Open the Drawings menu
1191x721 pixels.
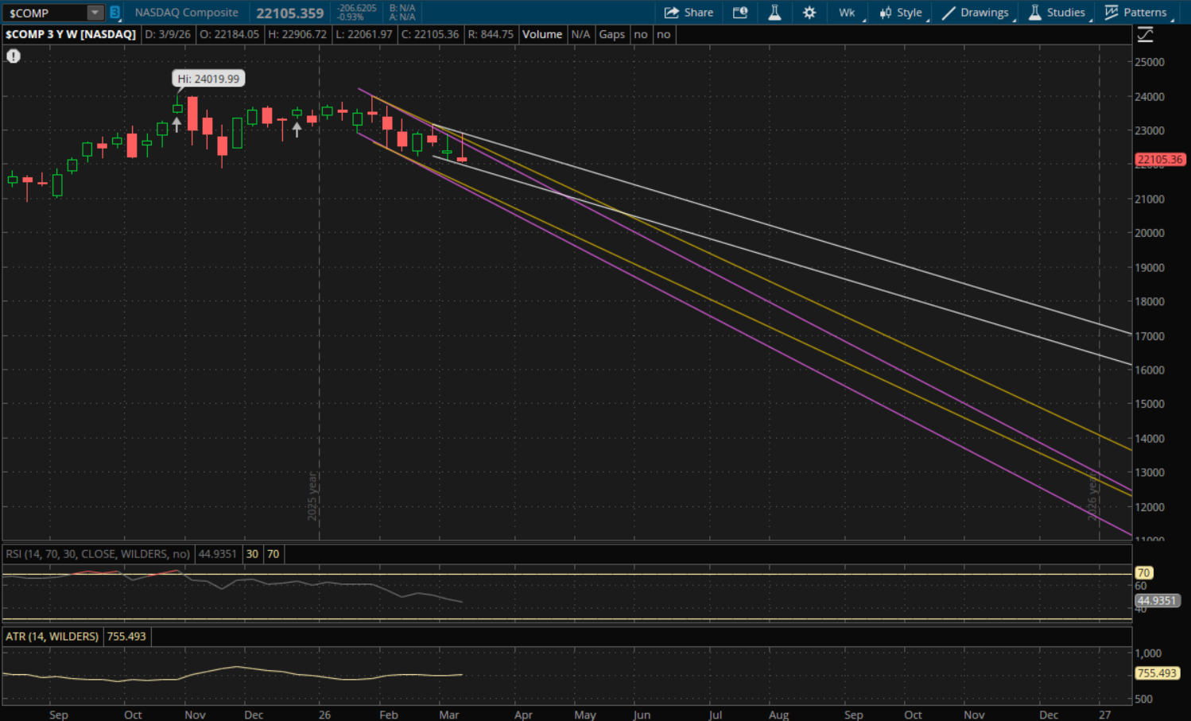(976, 13)
